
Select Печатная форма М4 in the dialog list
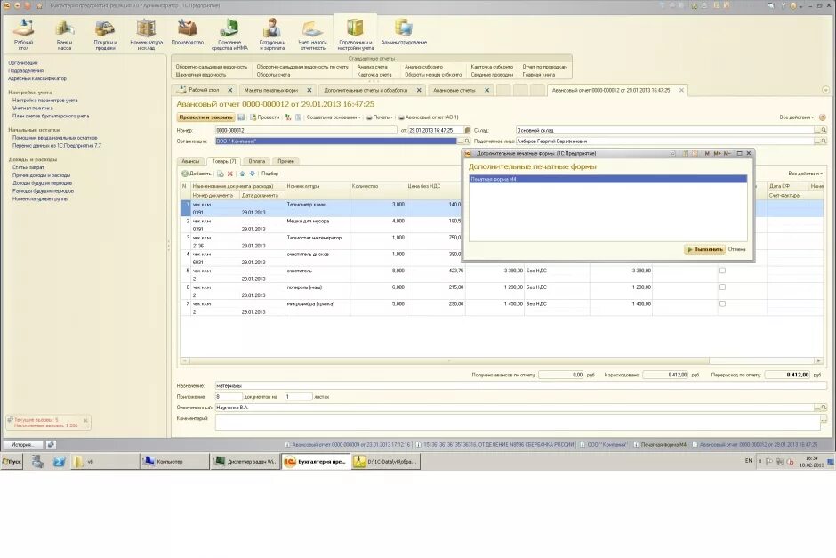pos(607,179)
